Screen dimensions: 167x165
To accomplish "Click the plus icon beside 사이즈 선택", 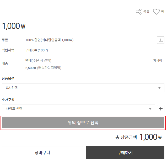I will pos(160,109).
